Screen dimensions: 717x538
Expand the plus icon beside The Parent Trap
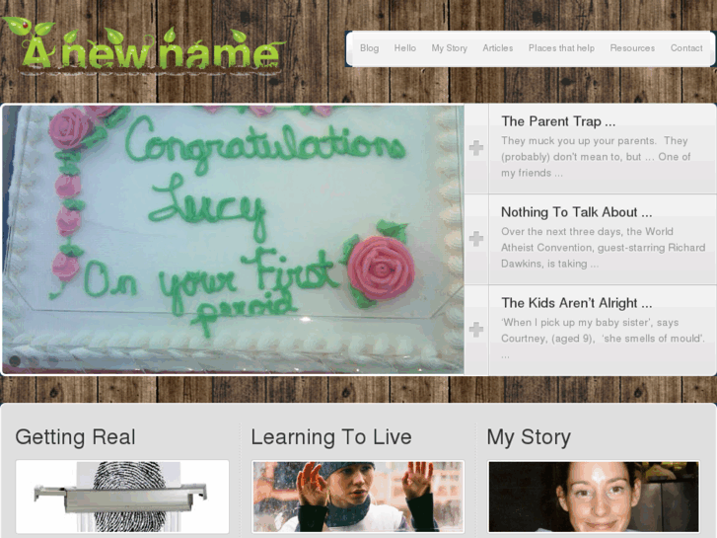[x=476, y=148]
